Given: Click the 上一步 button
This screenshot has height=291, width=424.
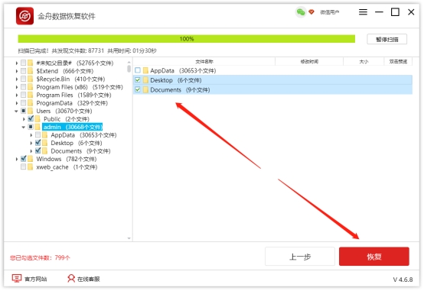Looking at the screenshot, I should pos(300,257).
